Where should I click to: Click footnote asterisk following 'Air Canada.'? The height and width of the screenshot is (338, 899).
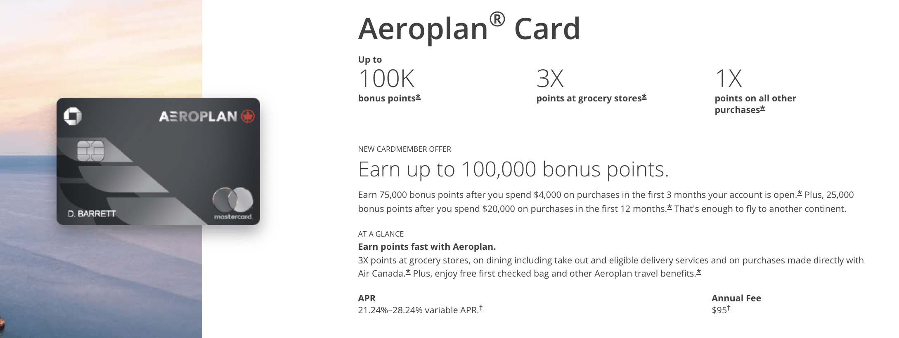point(408,272)
